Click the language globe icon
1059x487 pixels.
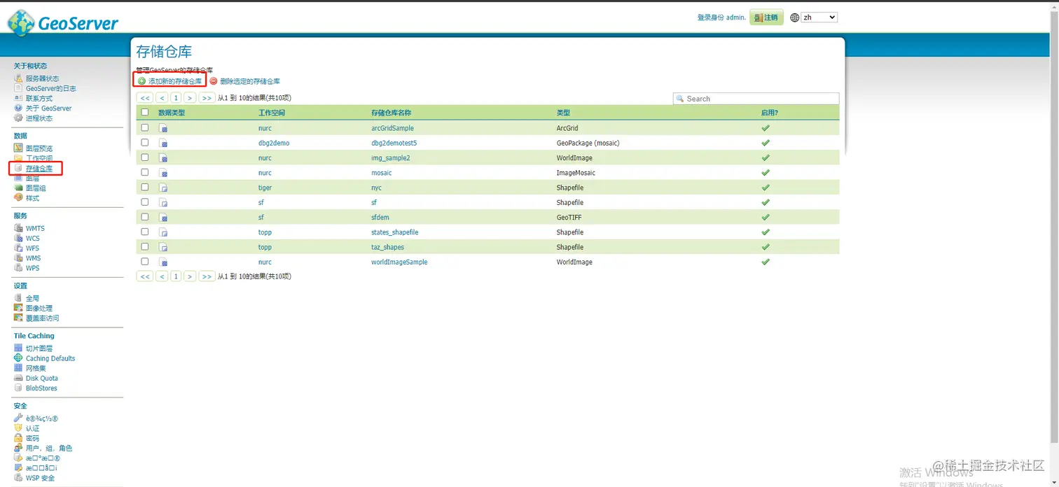tap(794, 17)
